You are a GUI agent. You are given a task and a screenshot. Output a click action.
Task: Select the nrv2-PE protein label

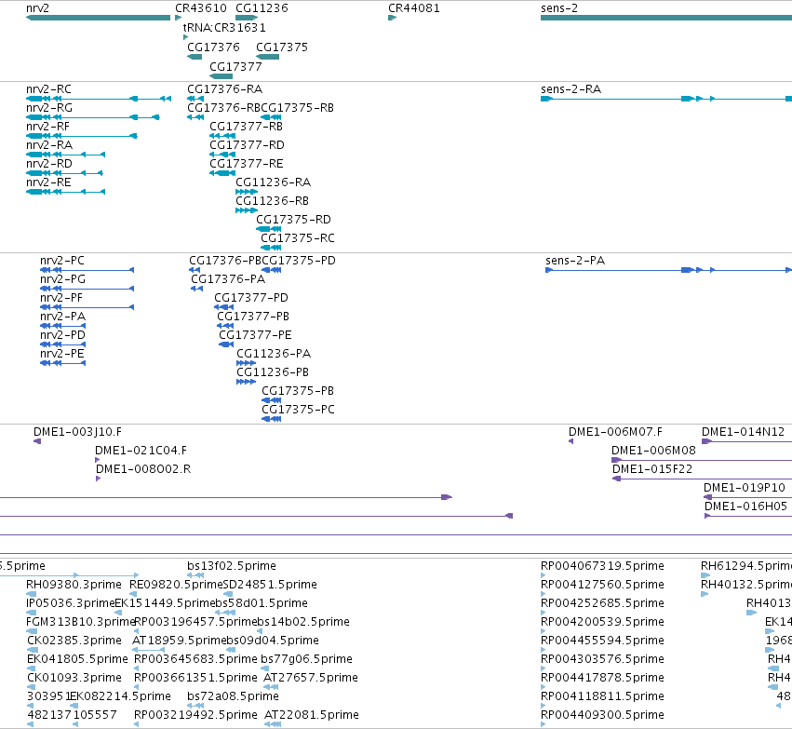pyautogui.click(x=62, y=354)
